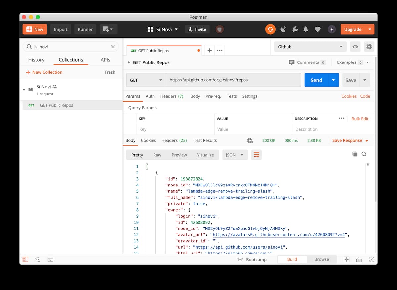Click the Bulk Edit link

tap(360, 119)
